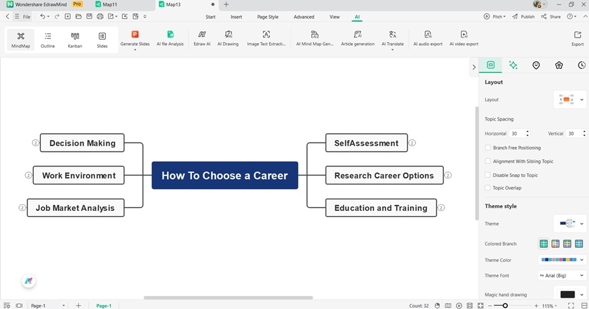Expand AI Translate dropdown arrow
The width and height of the screenshot is (589, 309).
click(x=393, y=49)
